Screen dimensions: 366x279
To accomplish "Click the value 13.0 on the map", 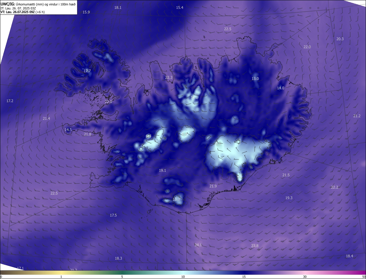I will [255, 78].
